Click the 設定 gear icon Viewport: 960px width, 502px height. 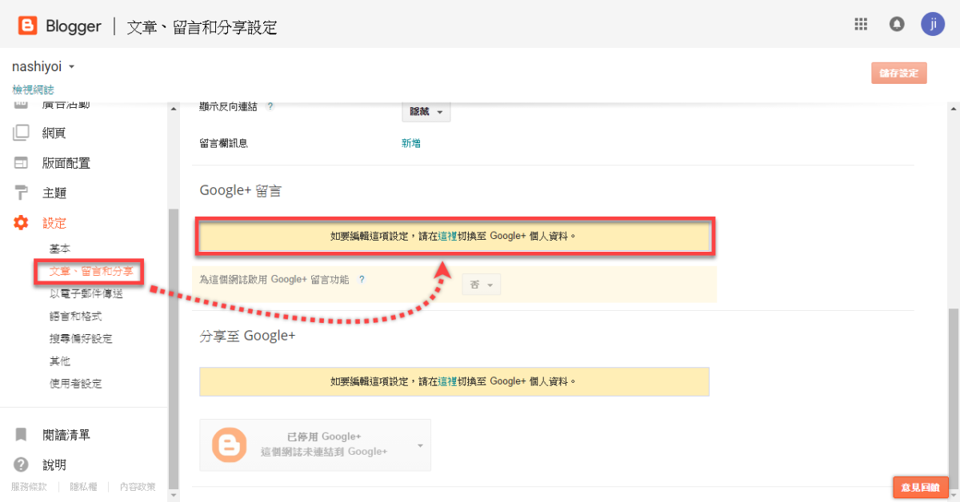click(21, 223)
